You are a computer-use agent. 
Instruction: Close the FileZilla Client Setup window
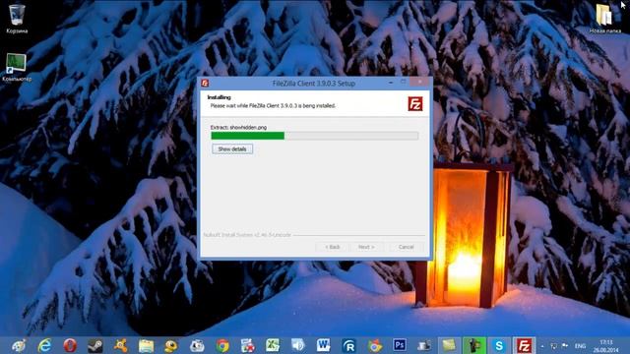coord(420,82)
